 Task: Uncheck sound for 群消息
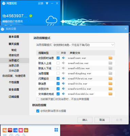point(58,84)
